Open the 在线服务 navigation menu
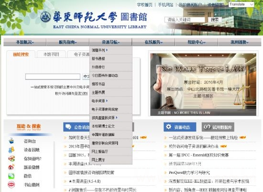 point(153,42)
